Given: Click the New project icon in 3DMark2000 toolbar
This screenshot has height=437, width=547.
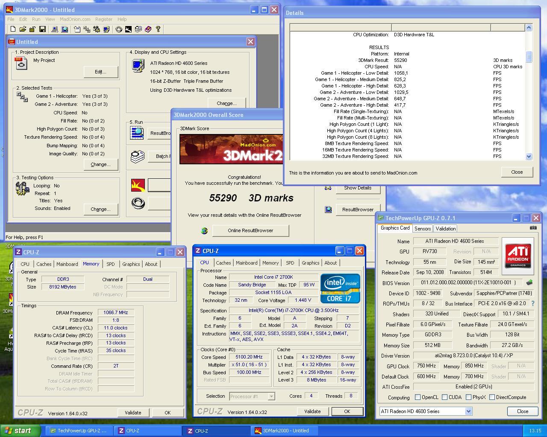Looking at the screenshot, I should pos(13,29).
